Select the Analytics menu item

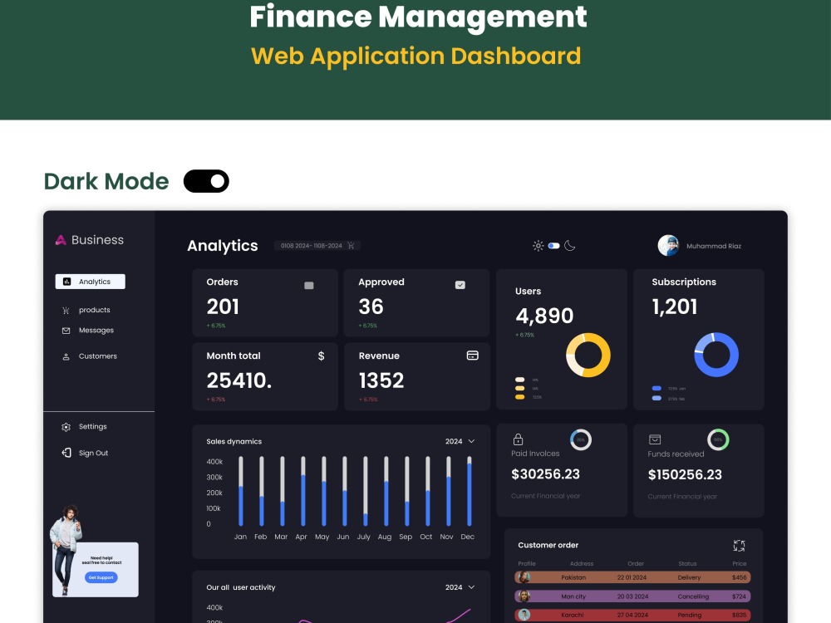click(90, 282)
